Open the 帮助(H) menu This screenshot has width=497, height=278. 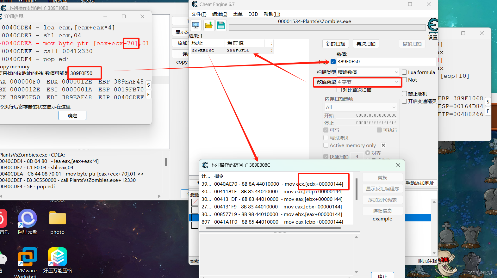point(272,14)
